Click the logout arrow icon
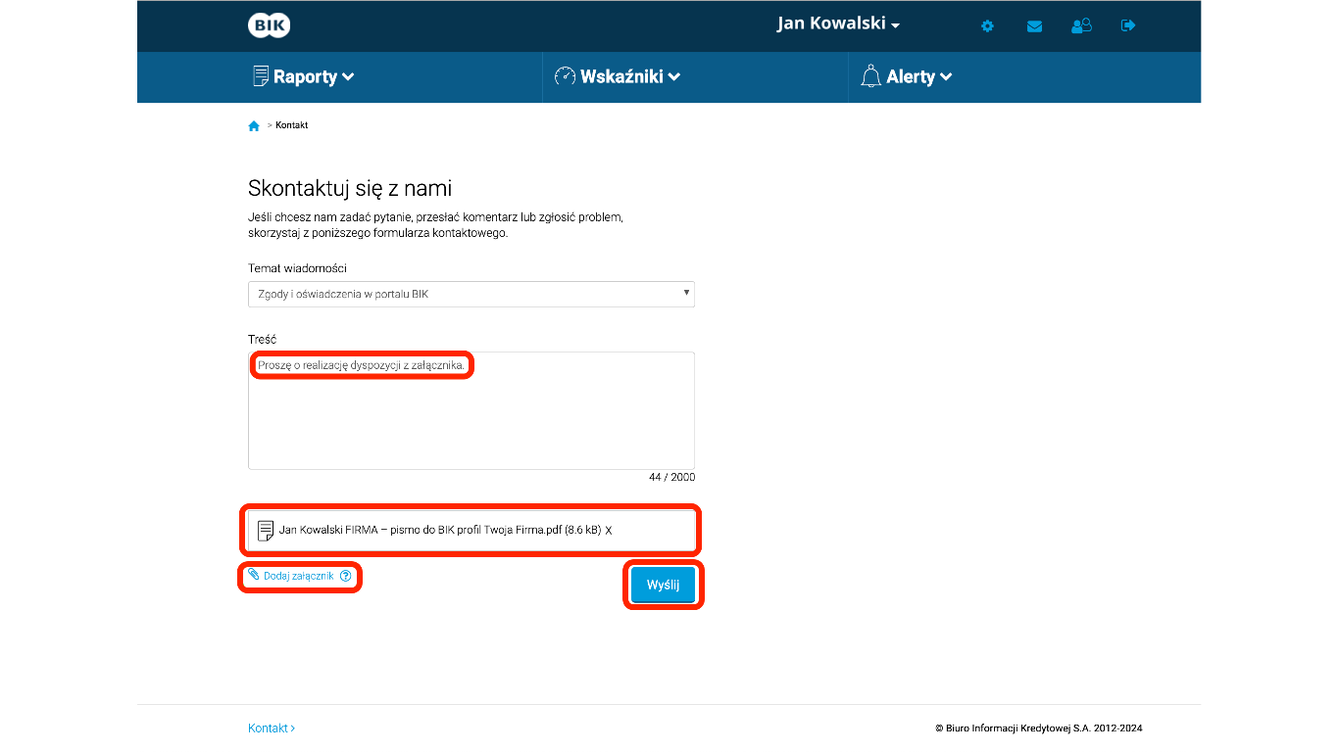 tap(1128, 25)
